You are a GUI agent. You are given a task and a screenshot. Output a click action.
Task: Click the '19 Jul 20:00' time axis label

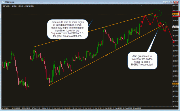click(16, 108)
